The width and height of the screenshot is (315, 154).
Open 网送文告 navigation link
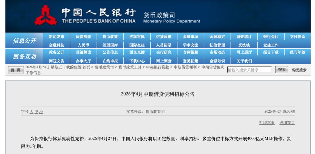point(57,61)
